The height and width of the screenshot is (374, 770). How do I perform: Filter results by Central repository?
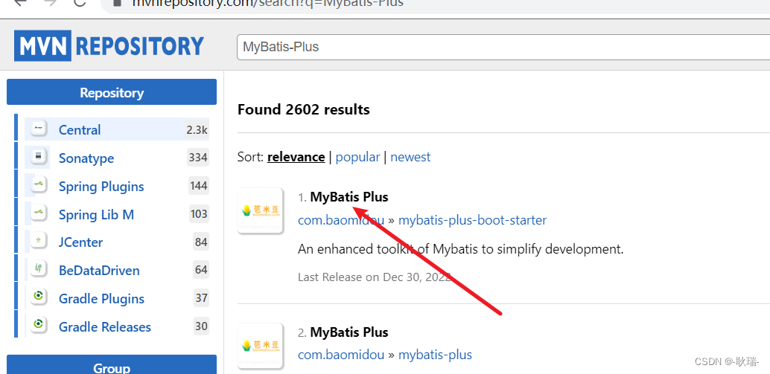[80, 130]
